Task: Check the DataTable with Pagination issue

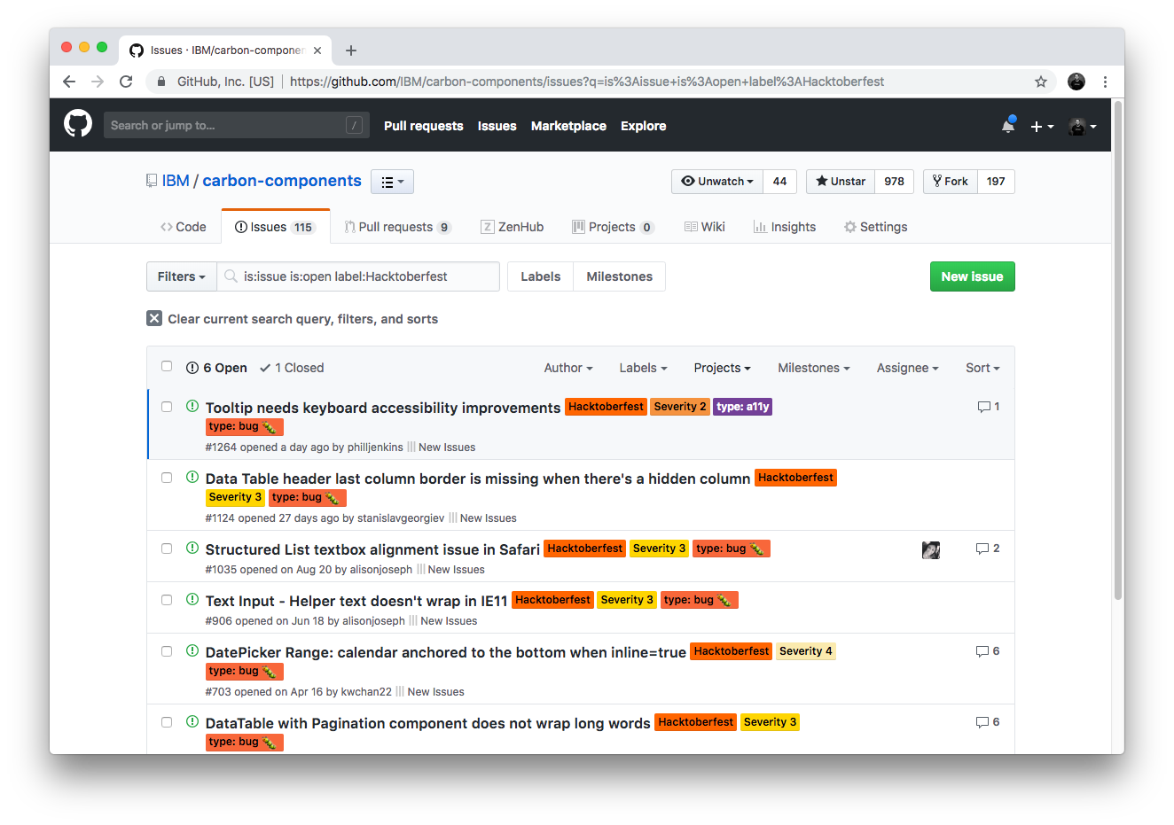Action: pos(167,722)
